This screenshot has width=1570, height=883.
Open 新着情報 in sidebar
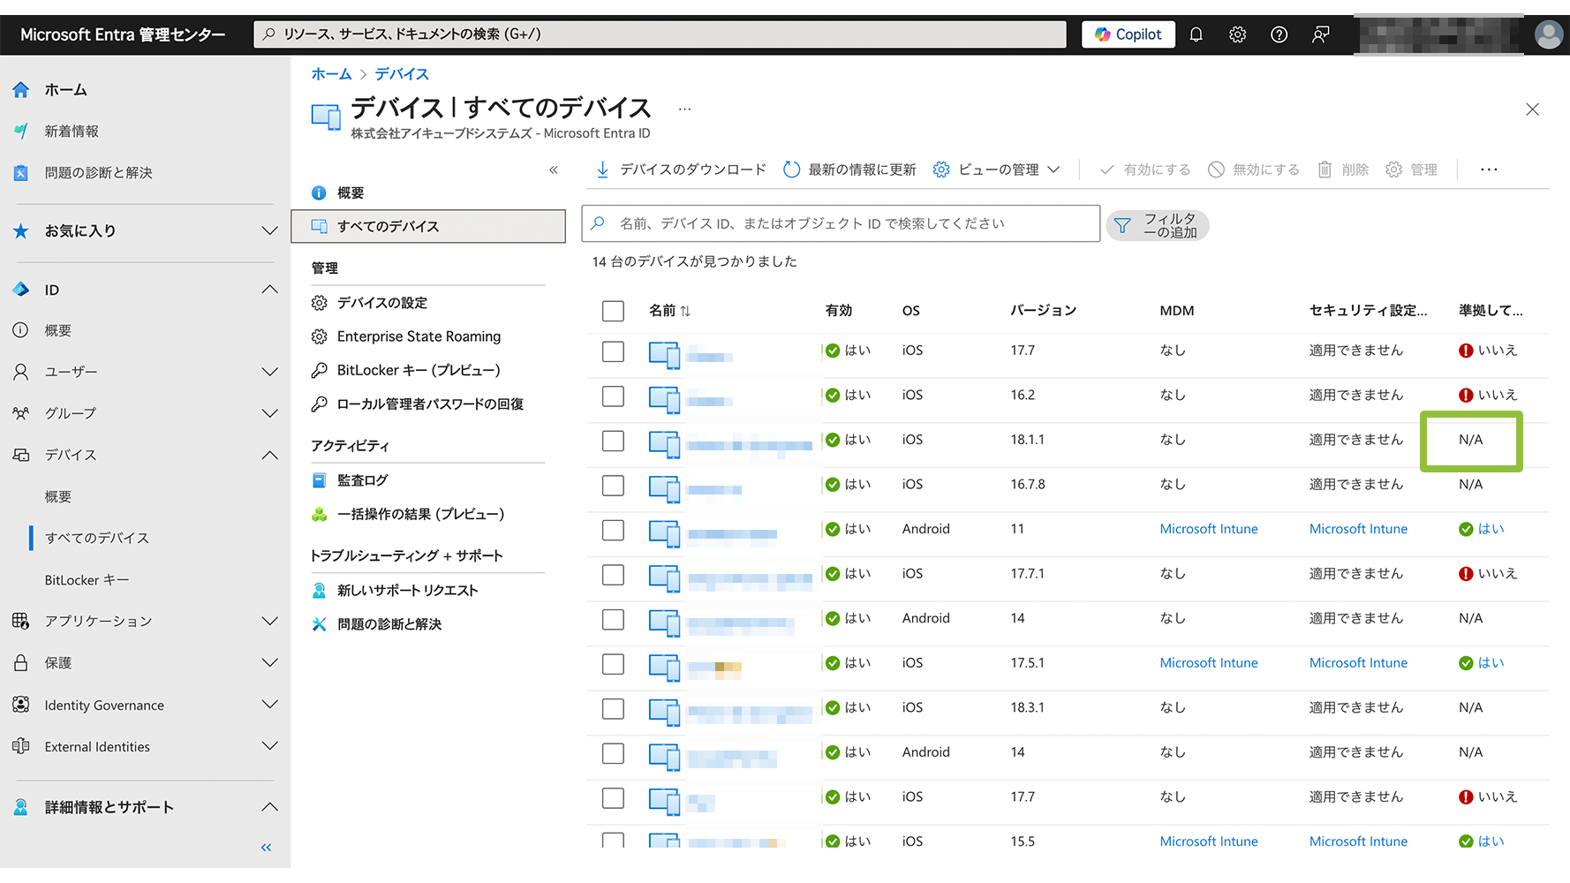pyautogui.click(x=72, y=131)
